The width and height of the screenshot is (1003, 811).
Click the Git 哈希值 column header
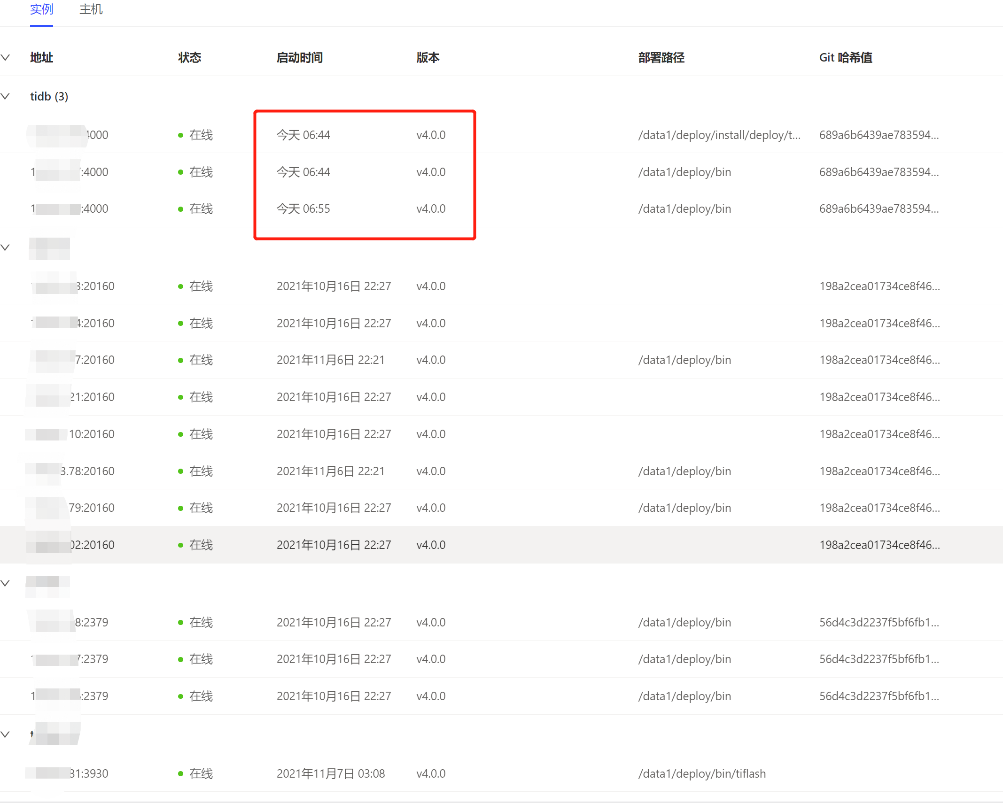pyautogui.click(x=845, y=57)
